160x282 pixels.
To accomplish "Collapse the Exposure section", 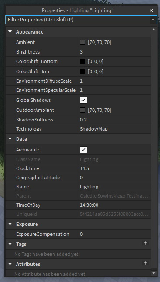I will [10, 224].
